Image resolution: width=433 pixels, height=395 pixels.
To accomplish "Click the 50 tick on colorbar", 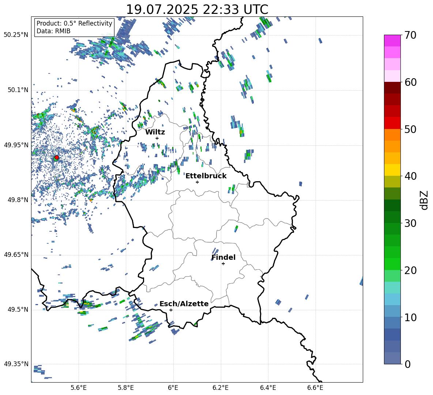I will tap(410, 129).
